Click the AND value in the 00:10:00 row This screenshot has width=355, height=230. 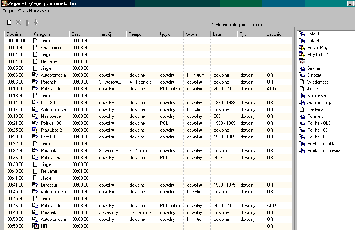(271, 89)
